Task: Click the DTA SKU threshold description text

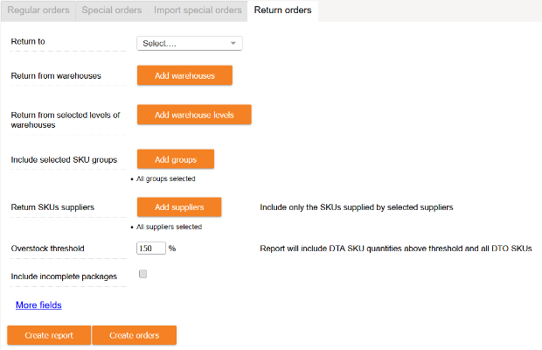Action: (396, 248)
